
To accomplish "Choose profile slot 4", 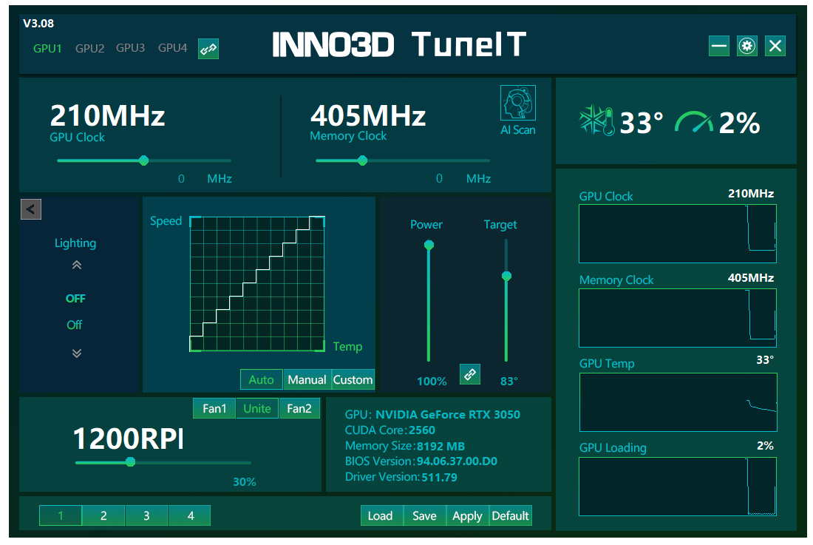I will point(190,516).
